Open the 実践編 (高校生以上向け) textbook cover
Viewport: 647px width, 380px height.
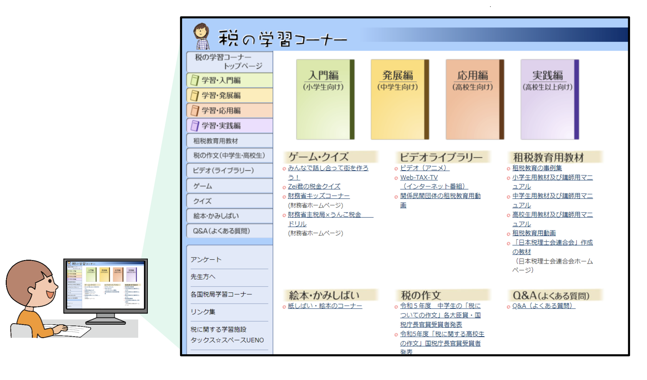coord(548,100)
